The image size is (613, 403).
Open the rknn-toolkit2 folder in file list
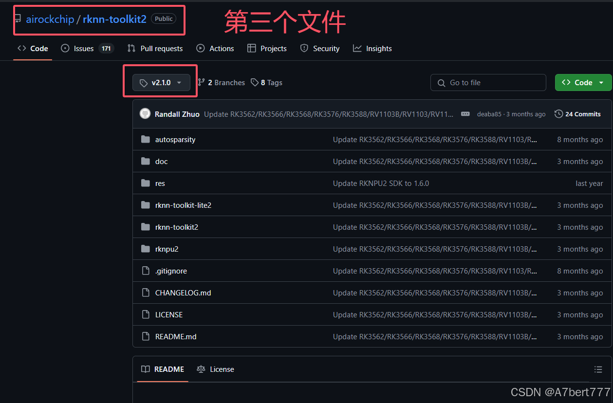[177, 227]
